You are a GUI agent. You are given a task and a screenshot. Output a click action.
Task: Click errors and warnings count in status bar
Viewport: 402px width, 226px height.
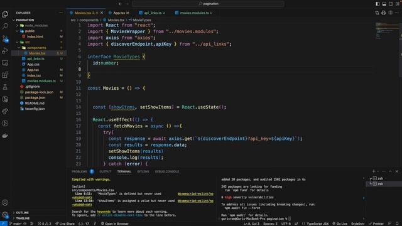point(45,223)
